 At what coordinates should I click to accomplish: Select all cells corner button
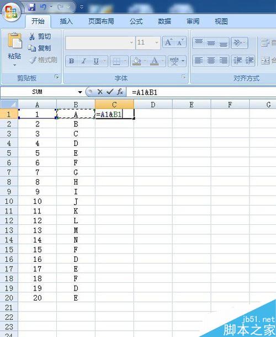tap(9, 104)
